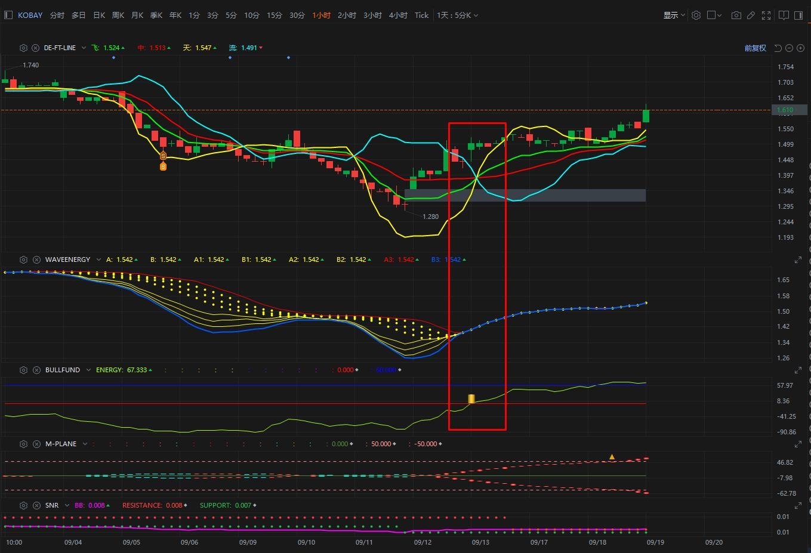Switch to 月K timeframe
The image size is (811, 553).
[137, 15]
